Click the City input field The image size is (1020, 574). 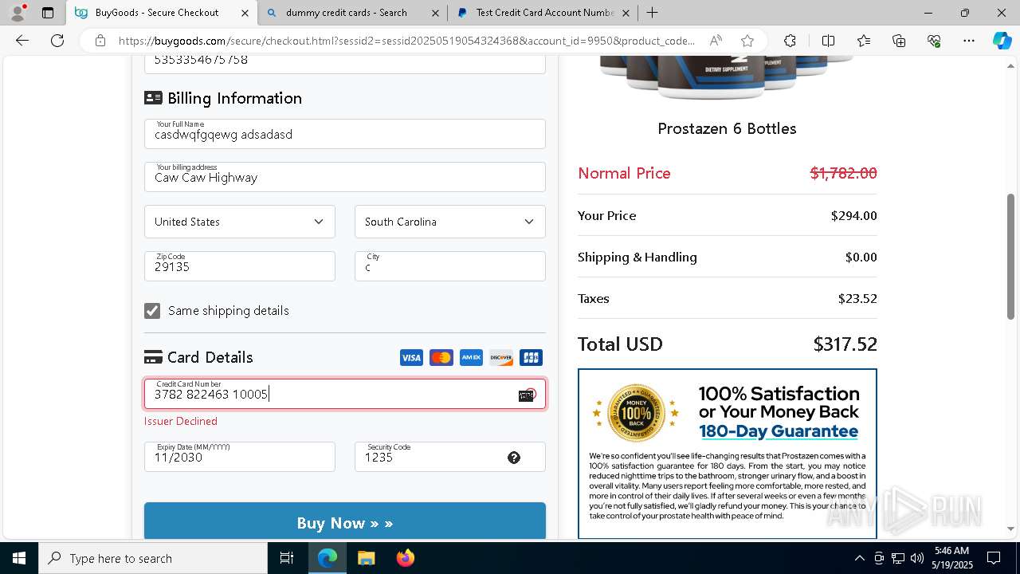click(x=450, y=266)
